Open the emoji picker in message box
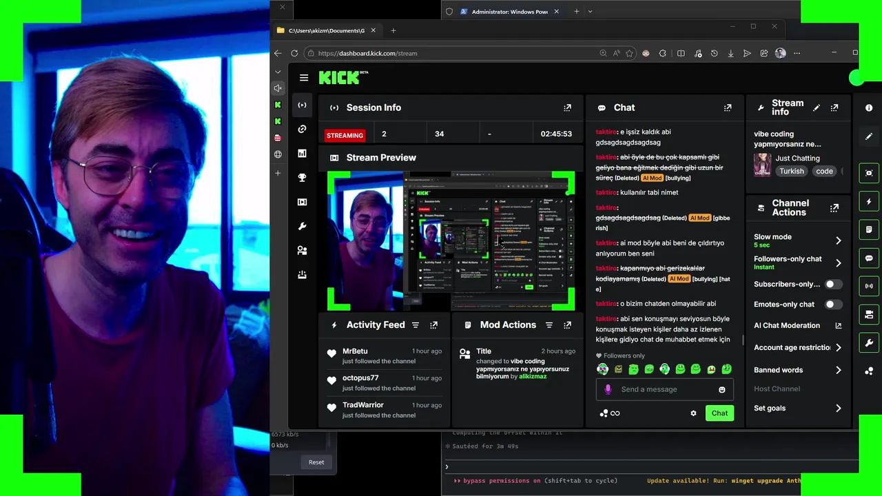882x496 pixels. [721, 389]
